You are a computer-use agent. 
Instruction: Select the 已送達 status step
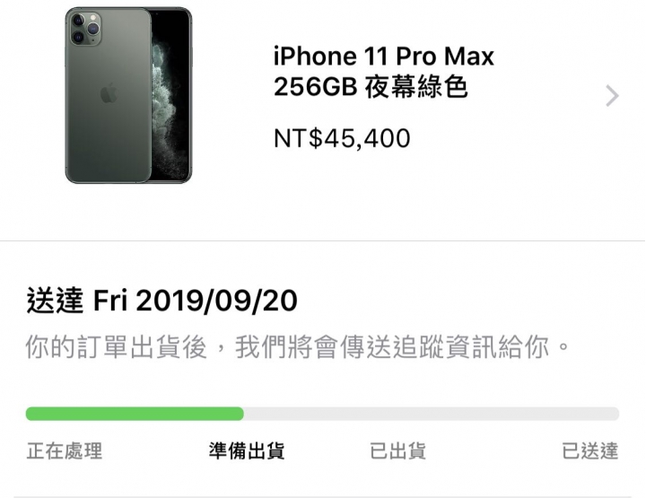590,450
